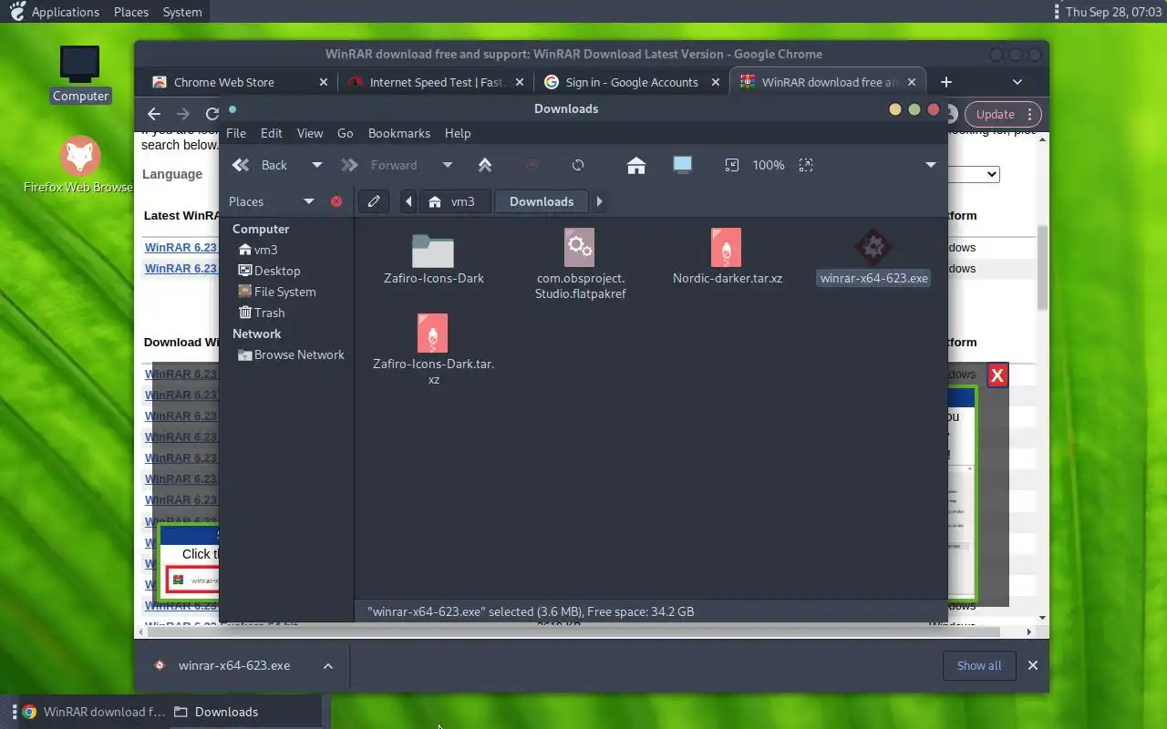Close the Google Accounts sign-in tab
The width and height of the screenshot is (1167, 729).
(714, 82)
